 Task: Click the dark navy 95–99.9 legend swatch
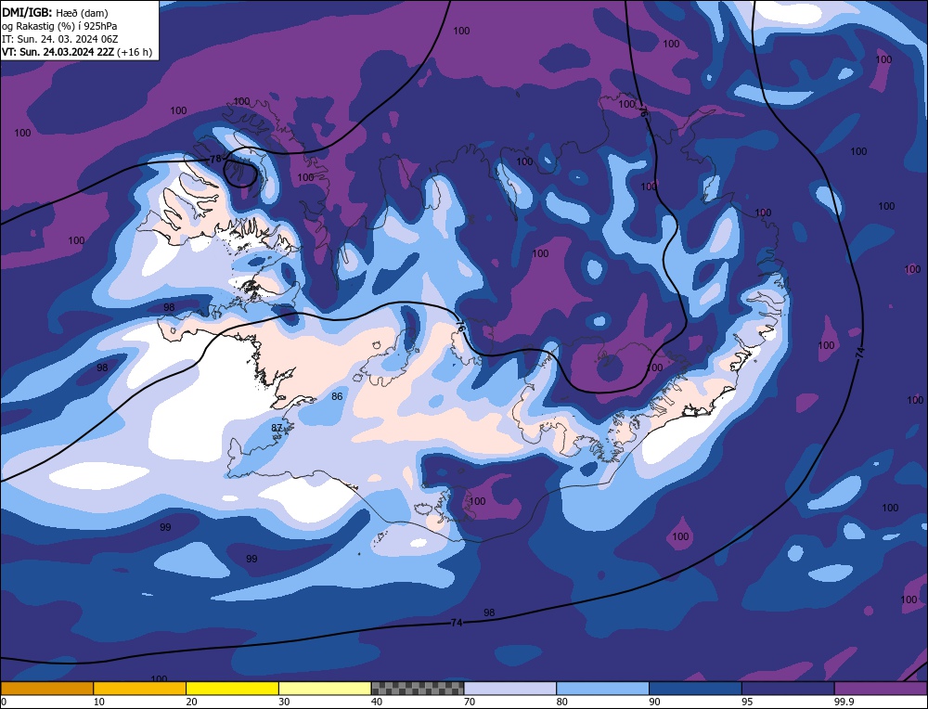point(788,689)
